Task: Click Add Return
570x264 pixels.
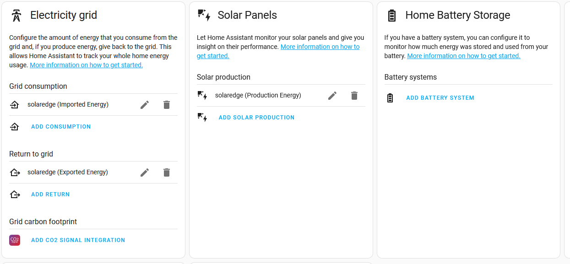Action: coord(50,194)
